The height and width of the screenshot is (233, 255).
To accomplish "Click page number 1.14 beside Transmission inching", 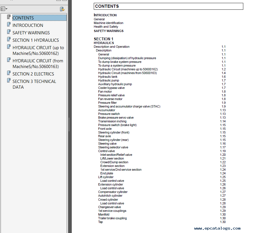I will 223,121.
